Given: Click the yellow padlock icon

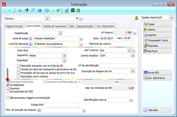Looking at the screenshot, I should 136,18.
